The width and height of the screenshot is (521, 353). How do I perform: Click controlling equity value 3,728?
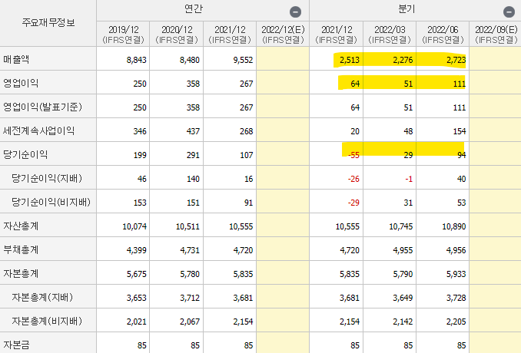tap(456, 298)
